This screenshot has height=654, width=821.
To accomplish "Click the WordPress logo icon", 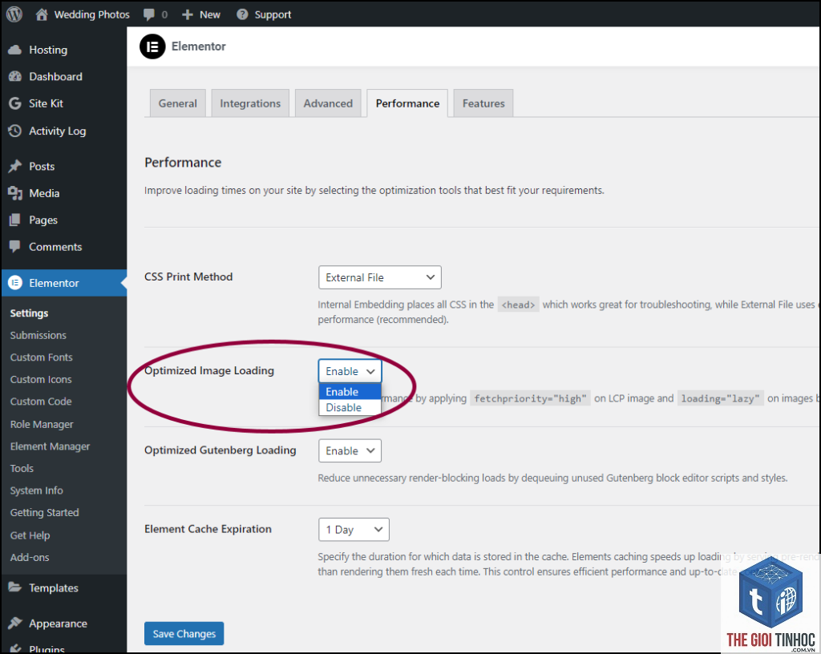I will coord(14,14).
